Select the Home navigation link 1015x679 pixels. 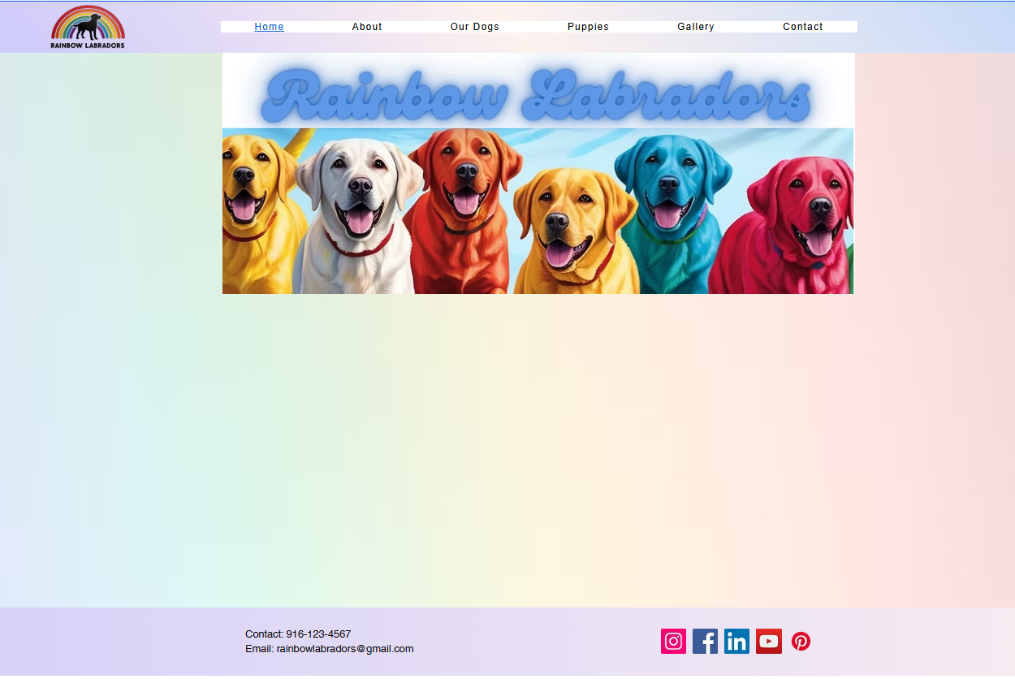tap(269, 26)
